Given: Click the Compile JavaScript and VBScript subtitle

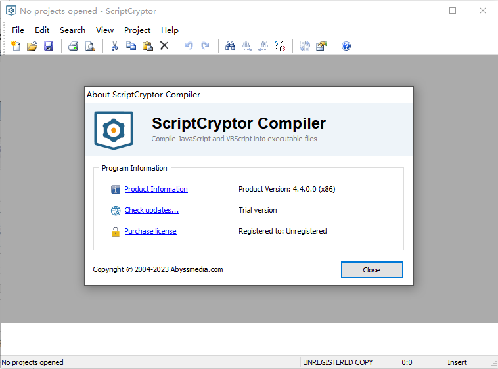Looking at the screenshot, I should click(234, 139).
